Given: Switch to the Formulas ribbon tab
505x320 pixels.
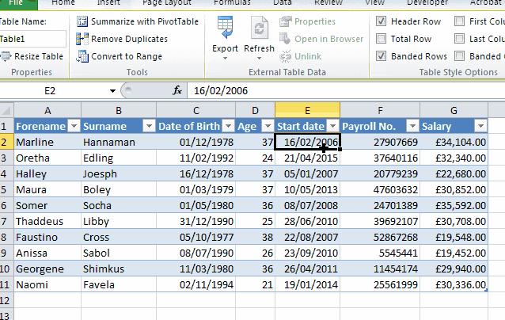Looking at the screenshot, I should click(232, 3).
